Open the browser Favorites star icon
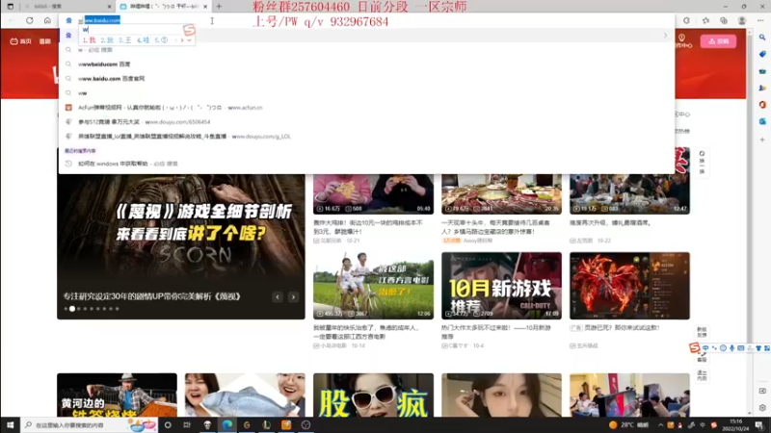This screenshot has height=433, width=771. click(705, 20)
